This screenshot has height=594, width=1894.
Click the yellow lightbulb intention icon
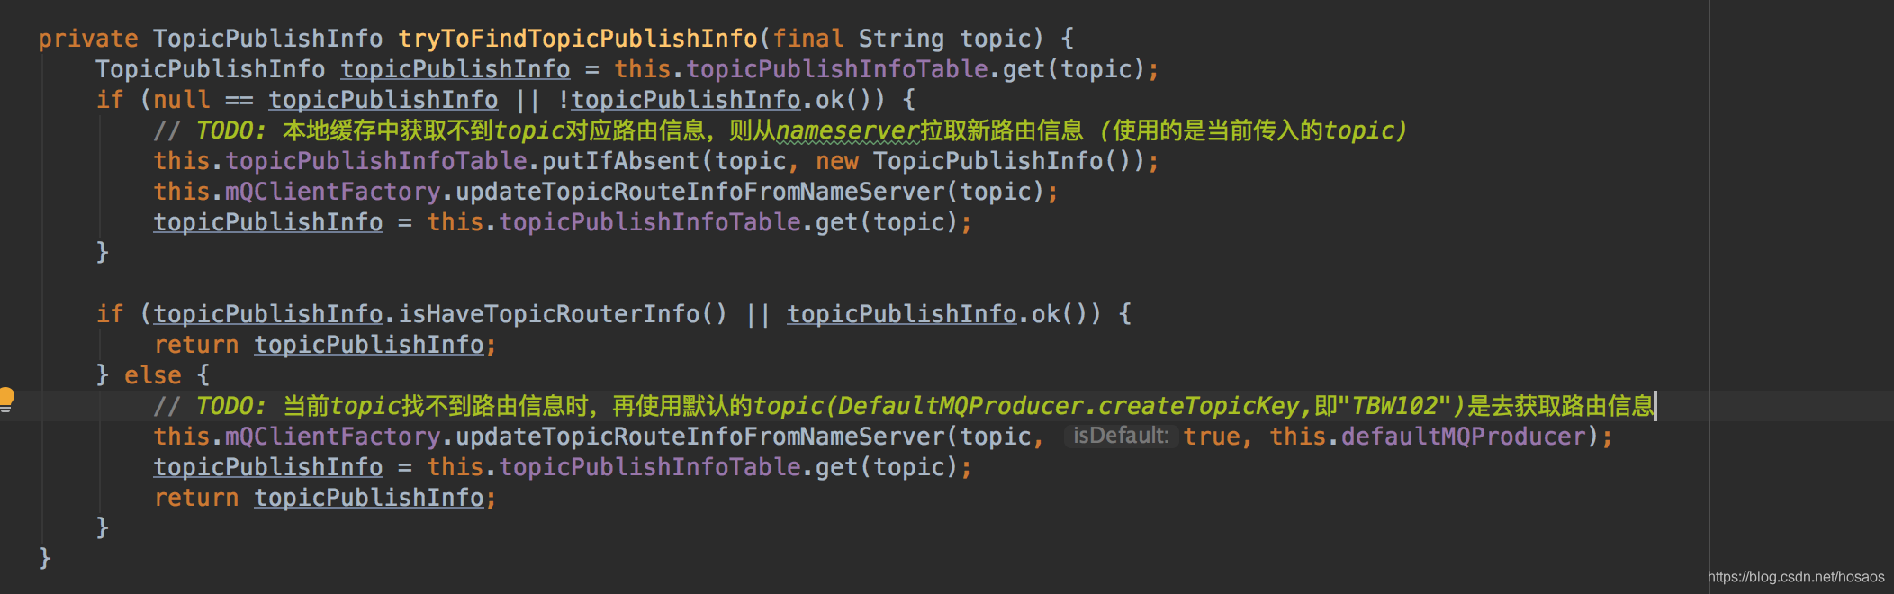coord(7,397)
